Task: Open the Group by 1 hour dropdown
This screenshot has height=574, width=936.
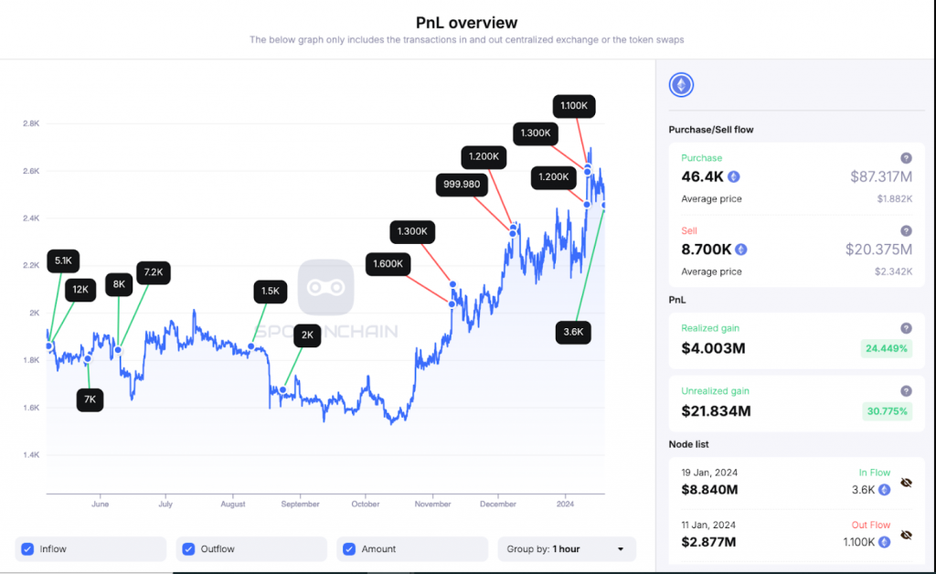Action: (566, 549)
